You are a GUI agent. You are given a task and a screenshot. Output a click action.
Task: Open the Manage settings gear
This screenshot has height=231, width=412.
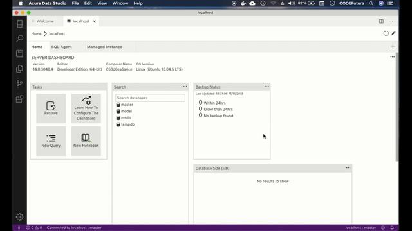click(x=20, y=217)
